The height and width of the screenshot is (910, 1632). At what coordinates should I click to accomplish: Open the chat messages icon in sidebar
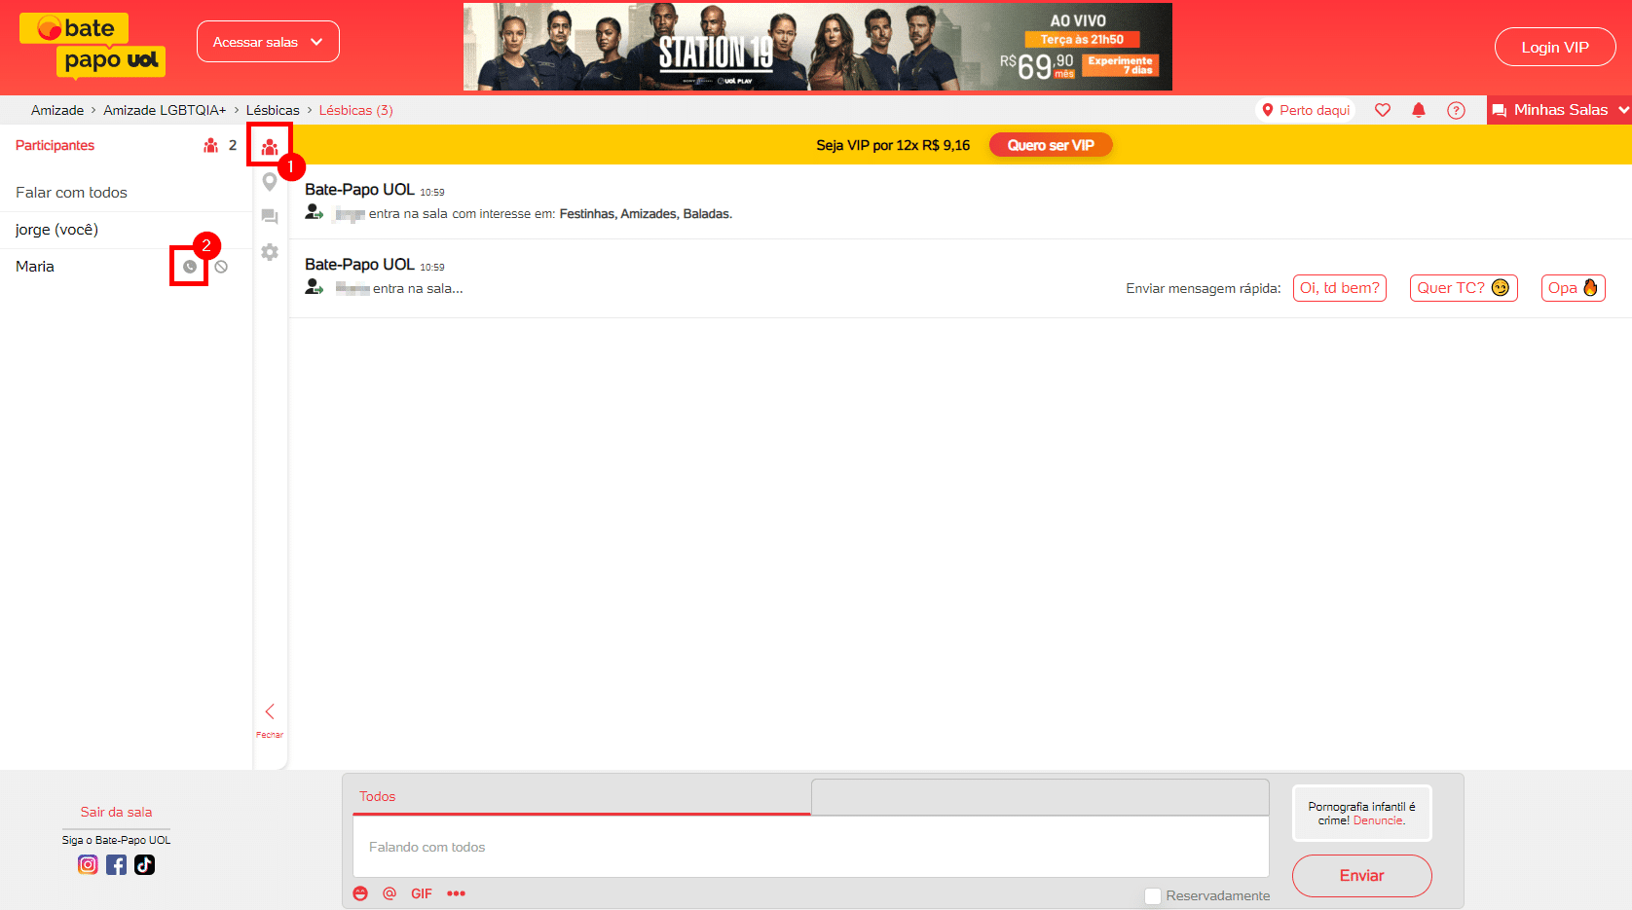click(x=270, y=217)
